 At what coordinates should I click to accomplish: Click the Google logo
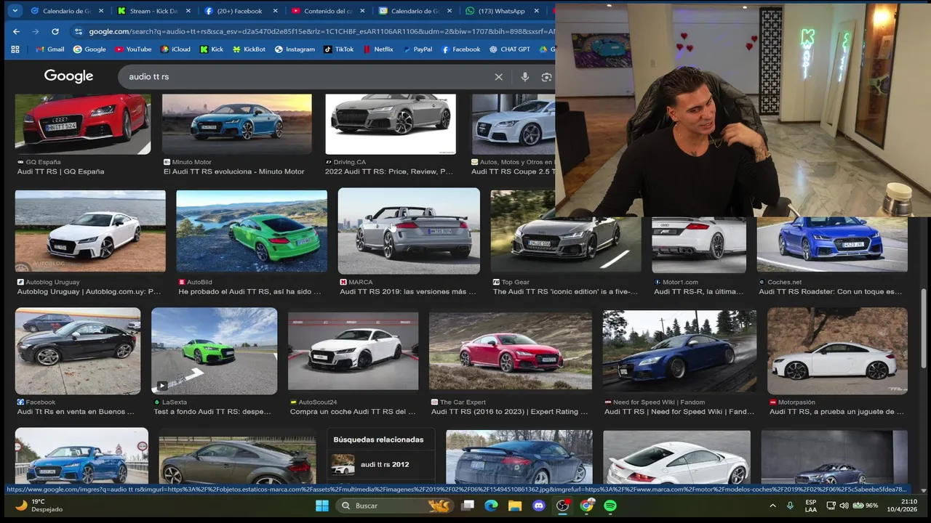pyautogui.click(x=68, y=76)
